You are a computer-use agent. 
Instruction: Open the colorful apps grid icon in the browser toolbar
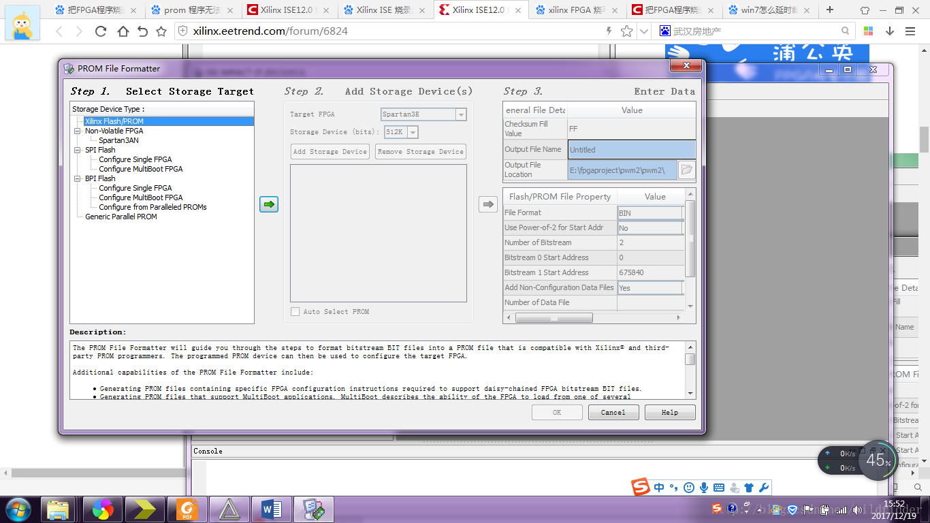[868, 31]
